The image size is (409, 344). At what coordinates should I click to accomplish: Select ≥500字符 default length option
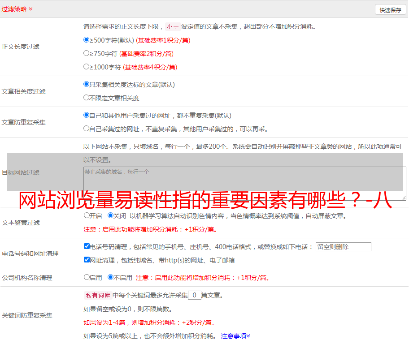(87, 40)
